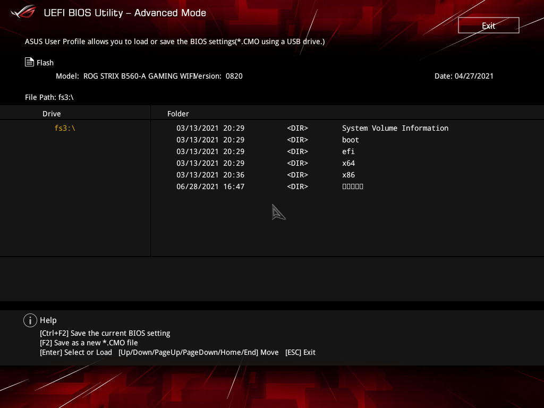Click the ROG logo icon
This screenshot has width=544, height=408.
23,12
